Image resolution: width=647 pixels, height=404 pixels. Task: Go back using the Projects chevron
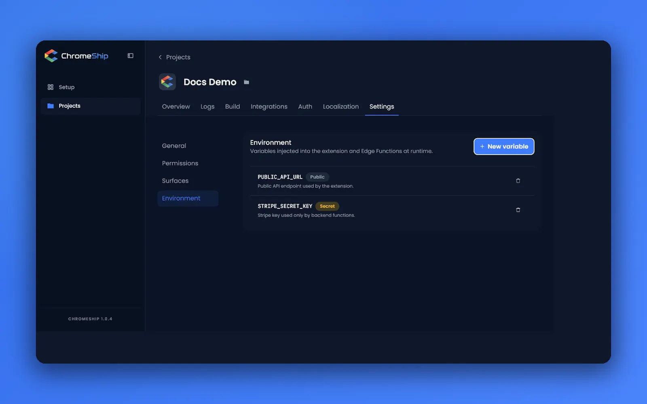(161, 57)
